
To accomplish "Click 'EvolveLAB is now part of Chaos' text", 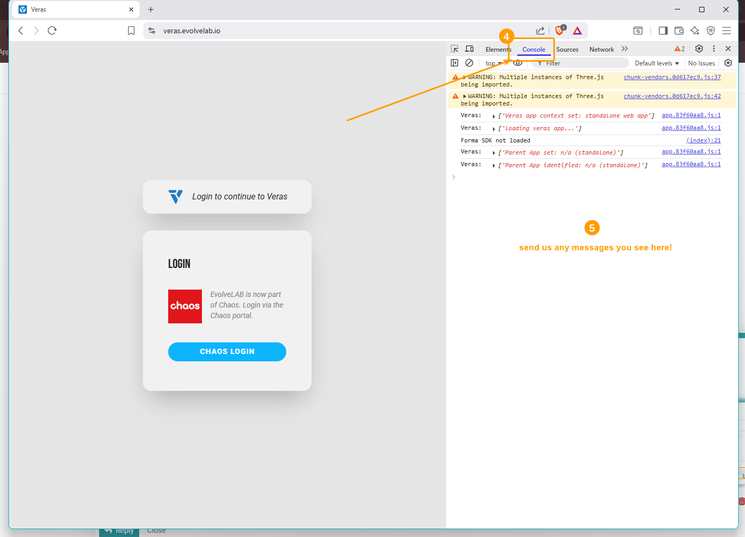I will [247, 305].
